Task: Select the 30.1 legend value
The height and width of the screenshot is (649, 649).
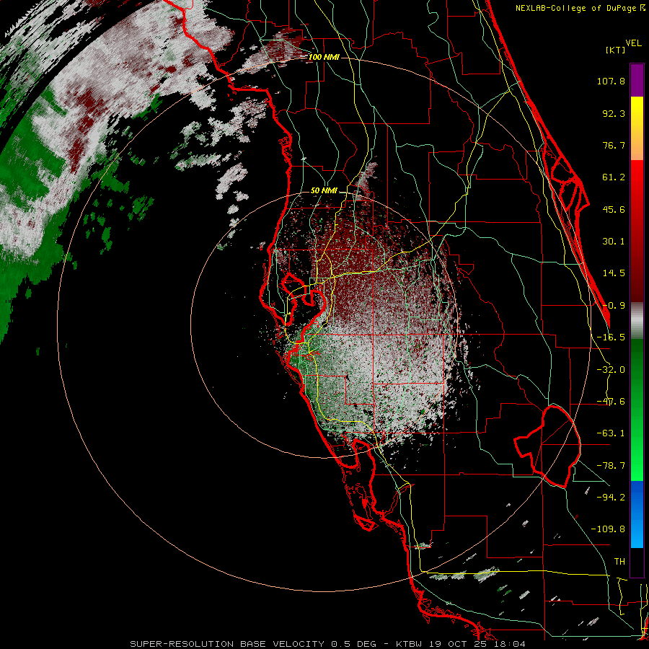Action: tap(614, 242)
